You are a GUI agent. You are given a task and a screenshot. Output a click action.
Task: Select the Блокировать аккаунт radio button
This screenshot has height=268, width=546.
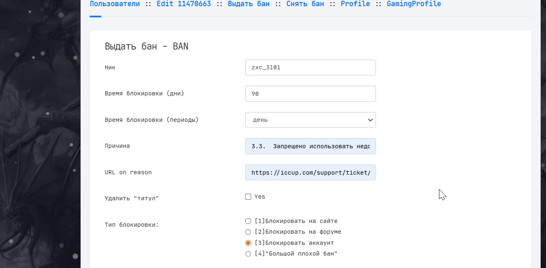tap(248, 243)
